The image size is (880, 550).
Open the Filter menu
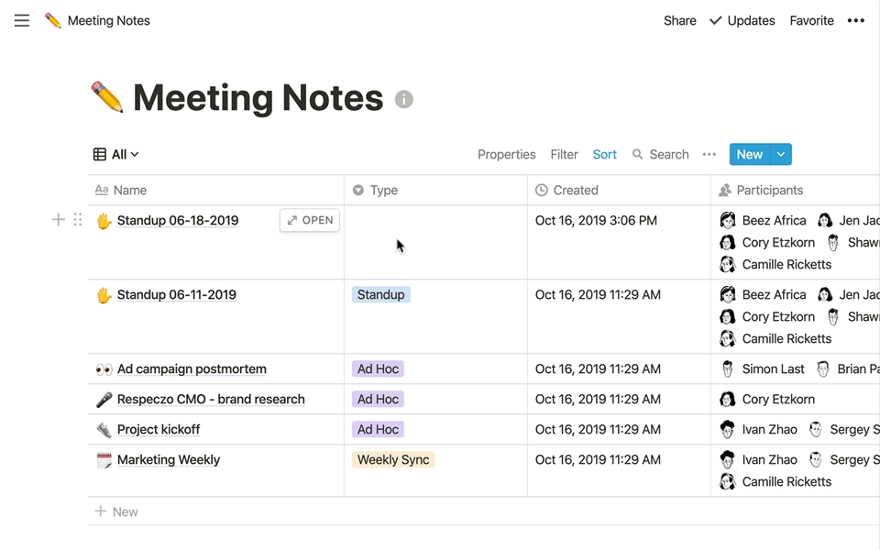[x=564, y=155]
